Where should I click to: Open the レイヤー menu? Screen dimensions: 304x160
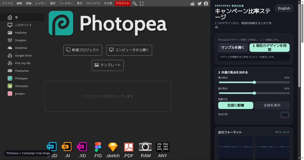click(x=41, y=3)
